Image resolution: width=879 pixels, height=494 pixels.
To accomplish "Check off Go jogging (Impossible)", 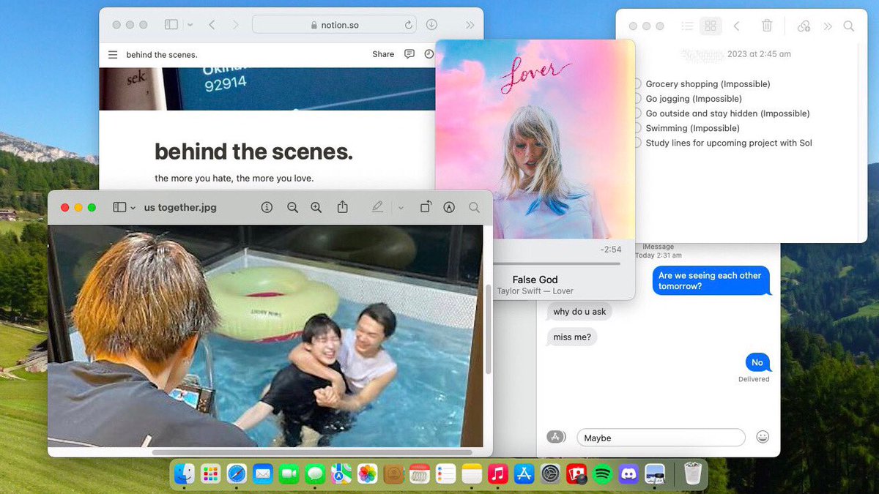I will [637, 99].
